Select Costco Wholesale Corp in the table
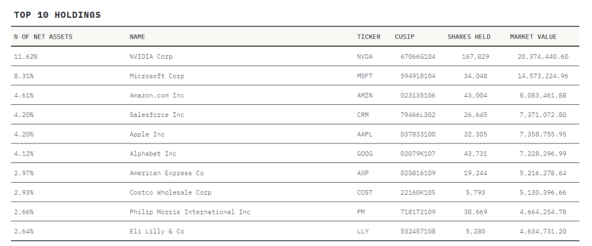The image size is (592, 246). pos(171,192)
